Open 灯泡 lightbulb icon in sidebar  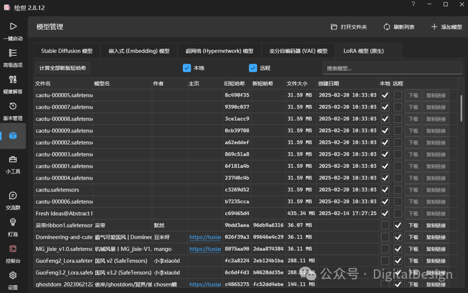13,222
